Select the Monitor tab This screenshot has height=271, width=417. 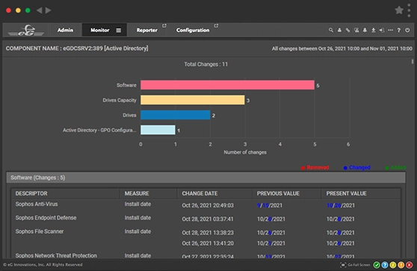tap(99, 30)
